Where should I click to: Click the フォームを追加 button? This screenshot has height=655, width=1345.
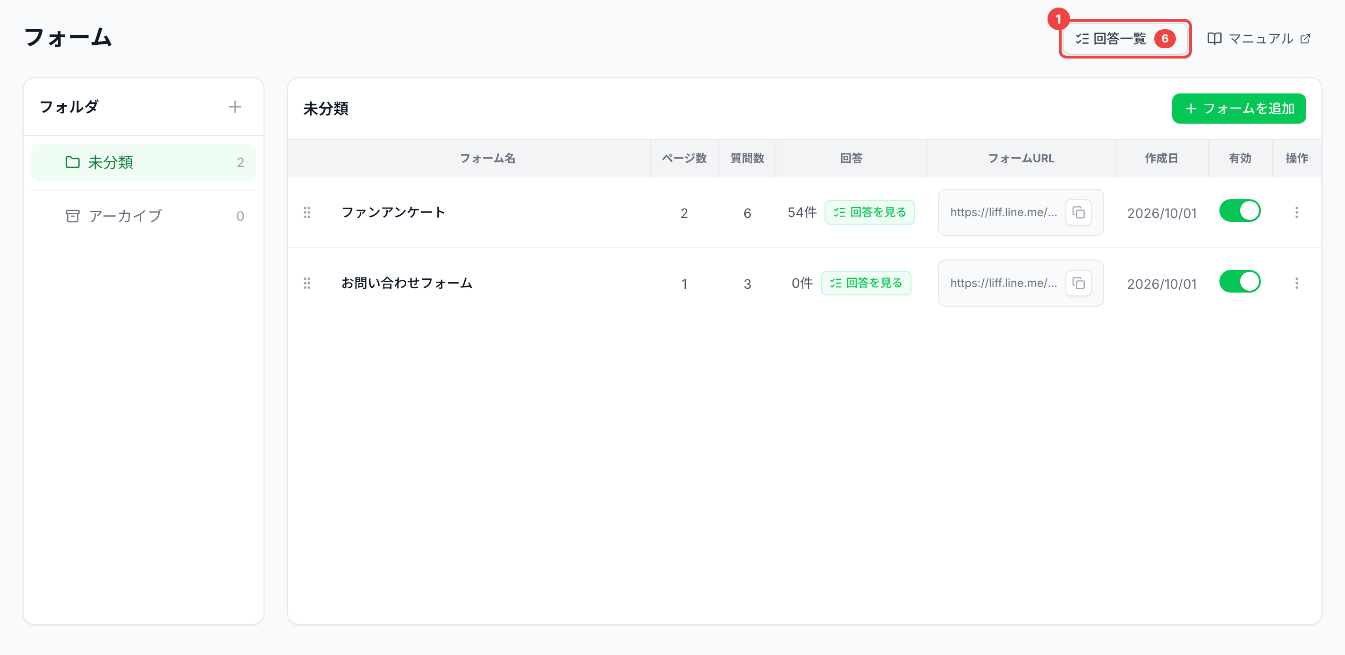[x=1238, y=109]
